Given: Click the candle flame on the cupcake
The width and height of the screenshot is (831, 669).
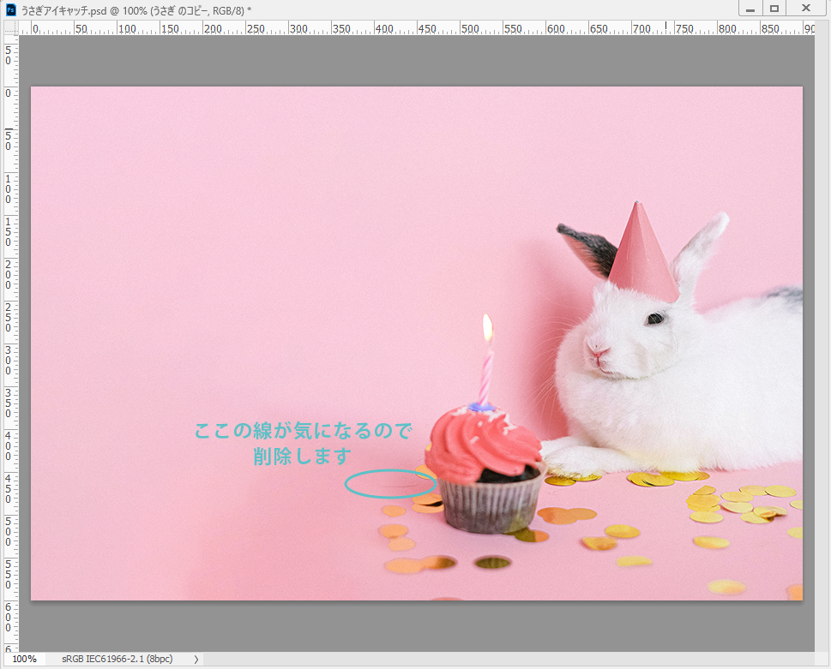Looking at the screenshot, I should [488, 326].
